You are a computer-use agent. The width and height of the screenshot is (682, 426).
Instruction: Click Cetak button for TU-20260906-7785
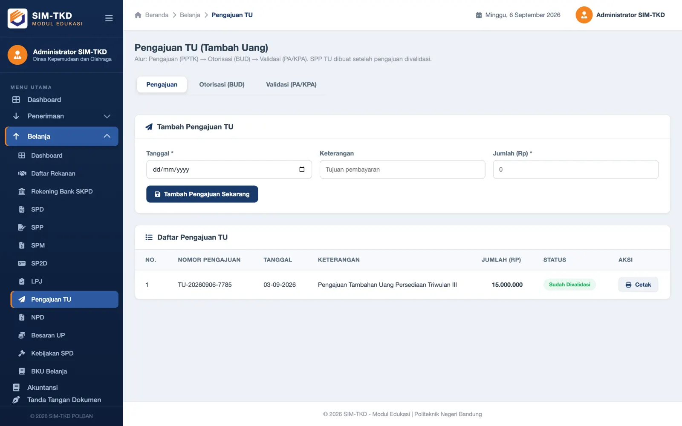pyautogui.click(x=638, y=285)
